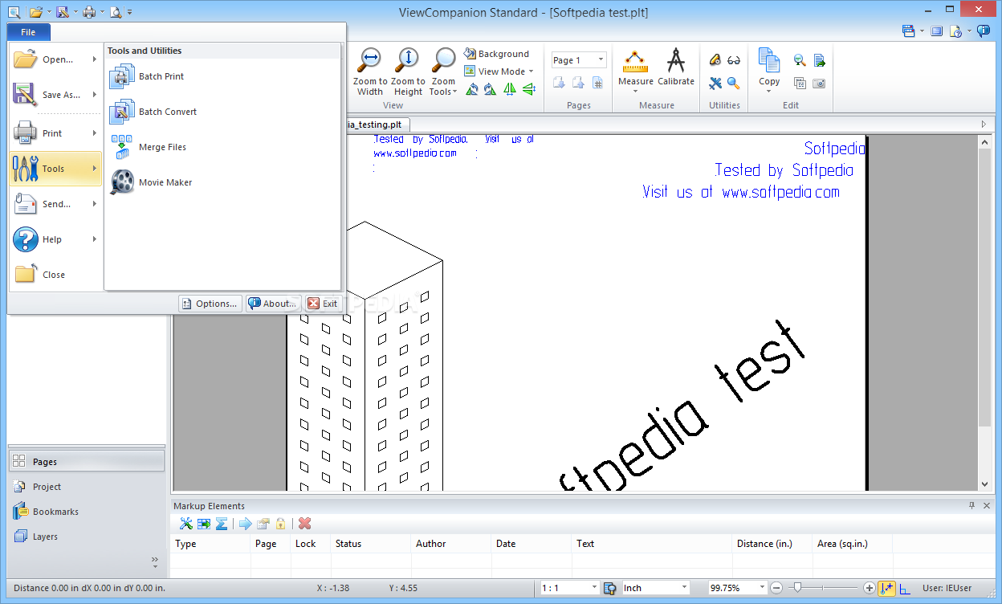1002x604 pixels.
Task: Open the 99.75% zoom dropdown
Action: pos(737,588)
